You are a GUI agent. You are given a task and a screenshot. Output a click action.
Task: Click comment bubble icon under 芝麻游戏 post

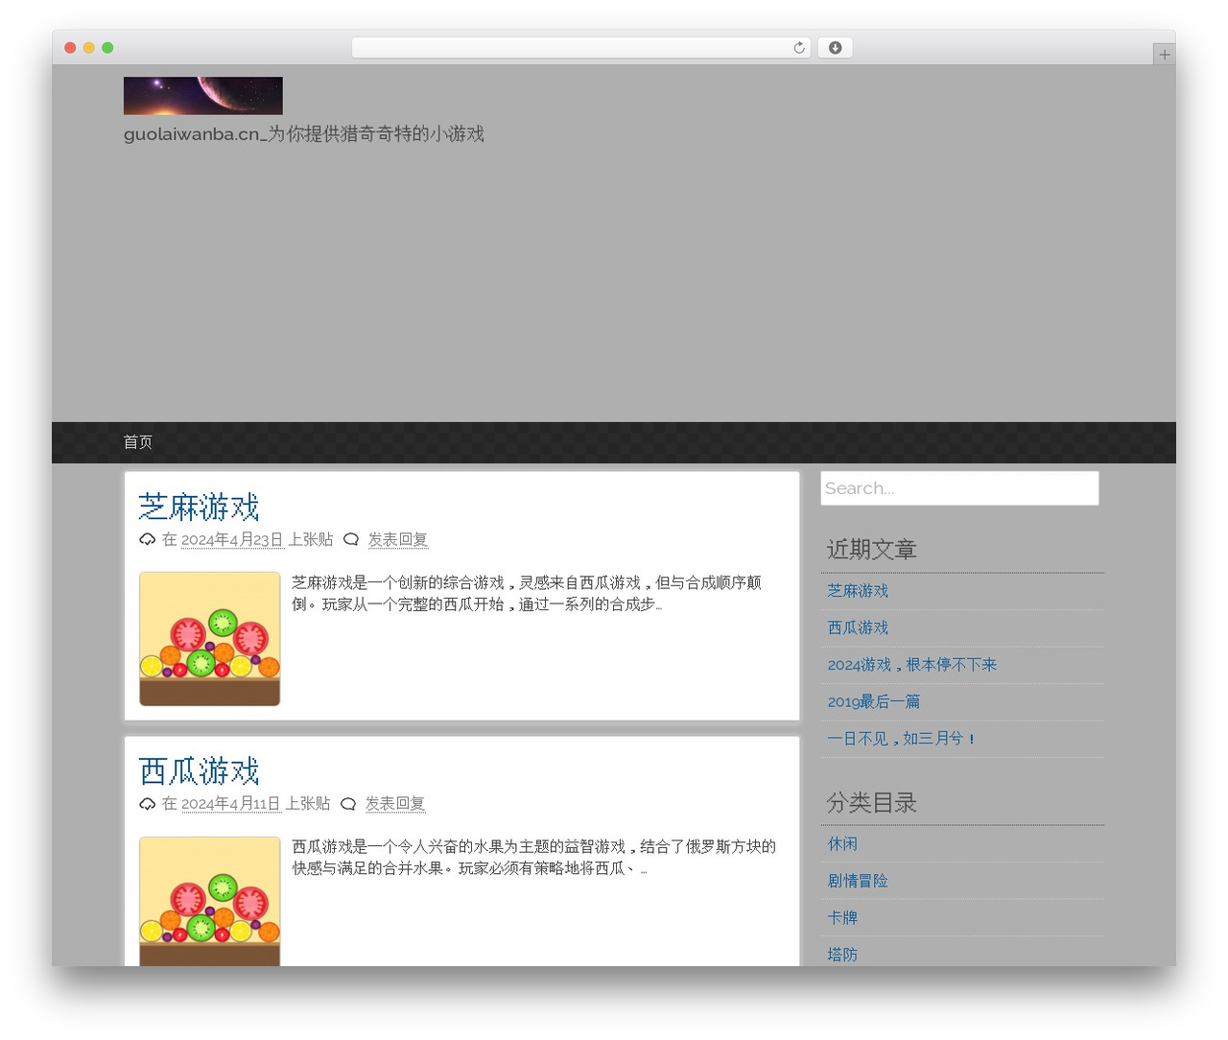click(x=351, y=539)
